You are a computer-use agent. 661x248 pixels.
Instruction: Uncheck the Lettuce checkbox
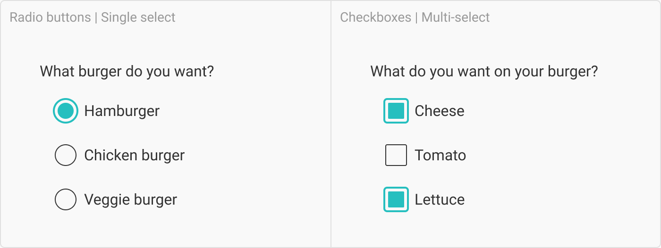point(396,199)
